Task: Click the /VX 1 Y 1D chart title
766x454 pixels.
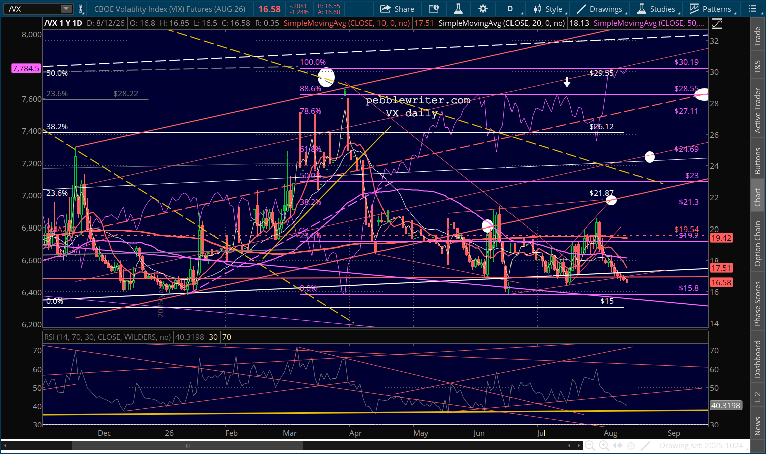Action: click(x=63, y=23)
